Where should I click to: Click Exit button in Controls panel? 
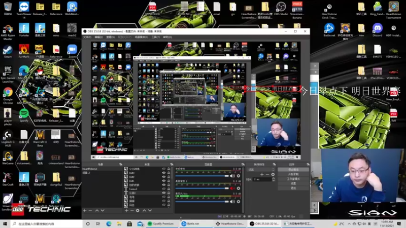[x=293, y=188]
